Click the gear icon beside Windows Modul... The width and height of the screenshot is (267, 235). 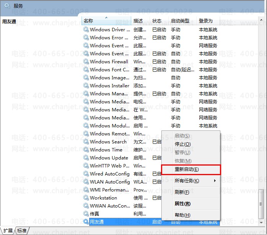click(86, 126)
